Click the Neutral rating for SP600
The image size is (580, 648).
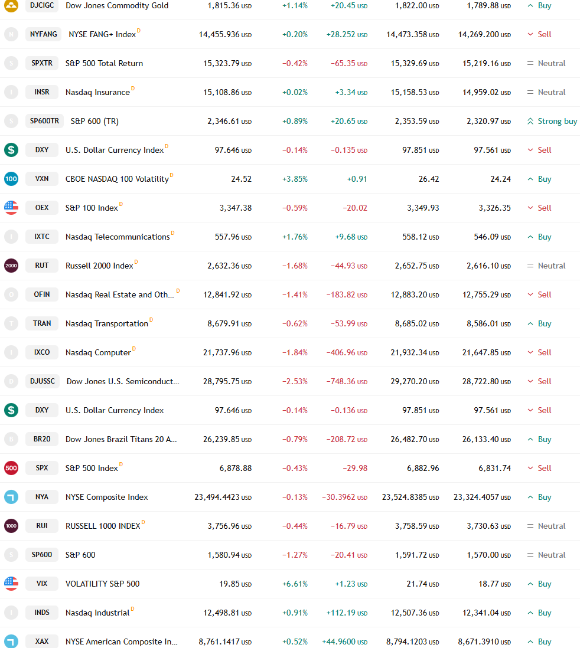coord(546,555)
